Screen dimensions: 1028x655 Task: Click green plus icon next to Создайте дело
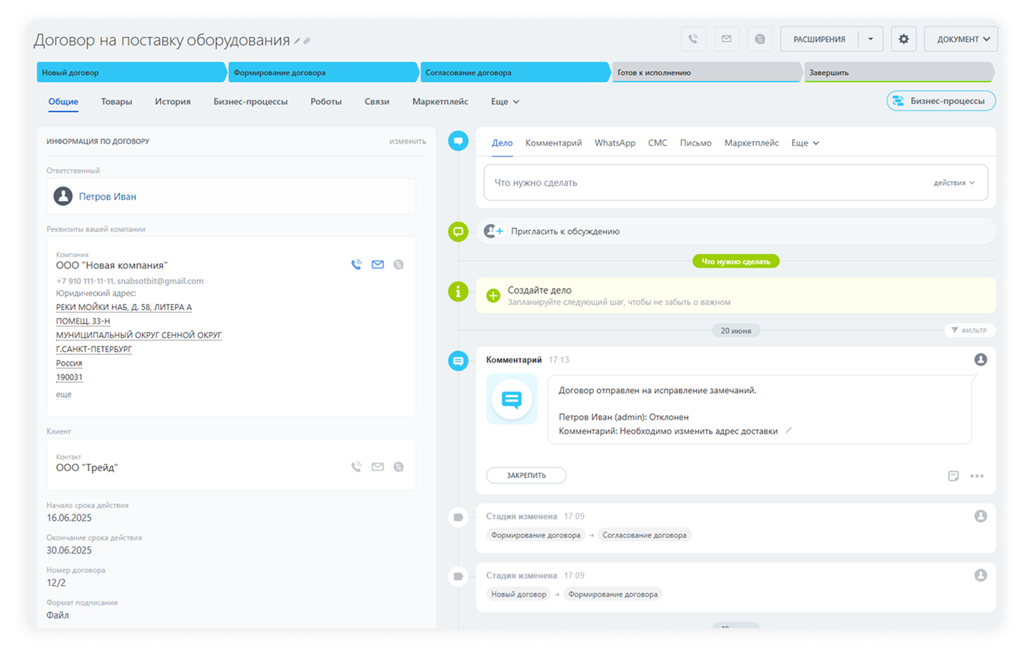click(493, 295)
